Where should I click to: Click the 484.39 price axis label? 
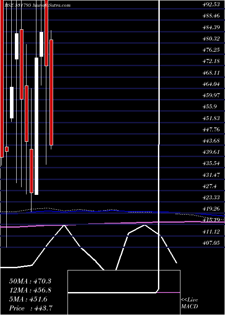click(x=211, y=27)
